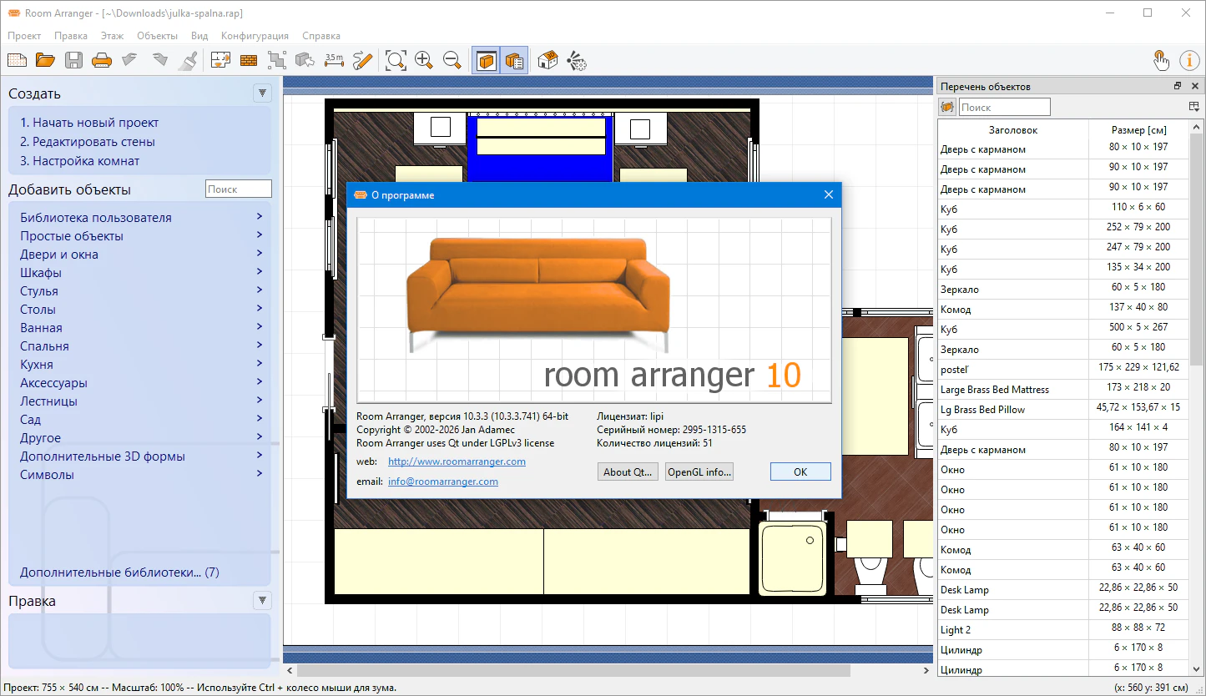Open the Проект menu
Viewport: 1206px width, 696px height.
tap(24, 36)
